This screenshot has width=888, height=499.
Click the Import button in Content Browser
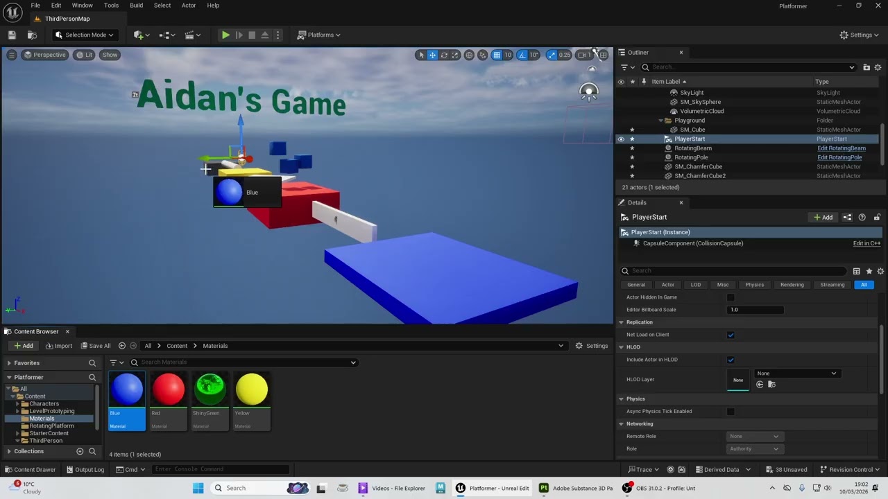pos(58,346)
